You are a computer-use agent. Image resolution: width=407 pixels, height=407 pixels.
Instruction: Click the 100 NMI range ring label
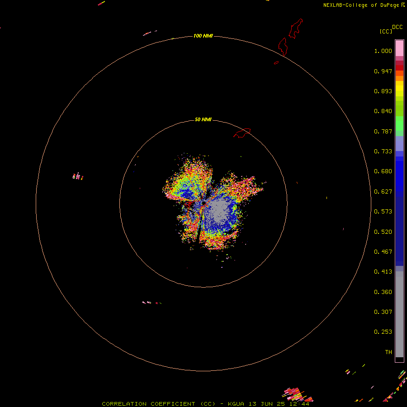click(203, 36)
